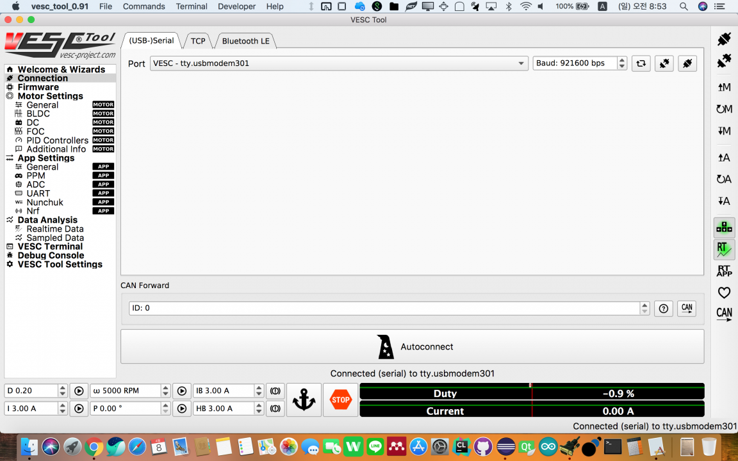
Task: Adjust IB 3.00 A stepper
Action: click(x=259, y=391)
